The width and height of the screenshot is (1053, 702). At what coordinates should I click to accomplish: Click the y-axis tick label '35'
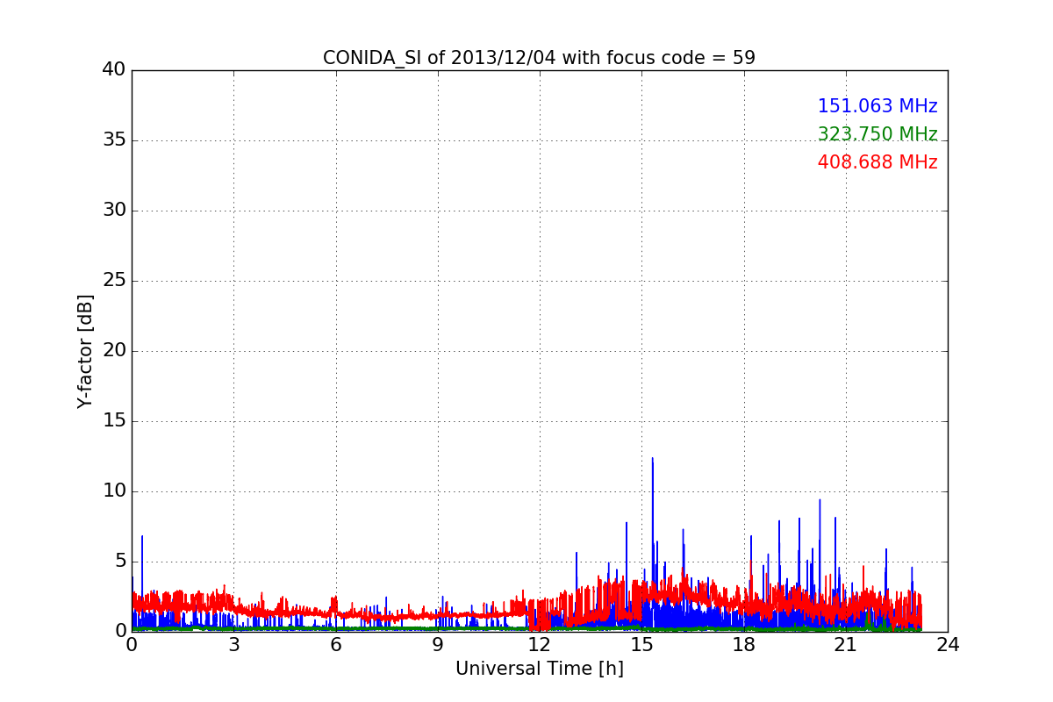click(x=114, y=140)
